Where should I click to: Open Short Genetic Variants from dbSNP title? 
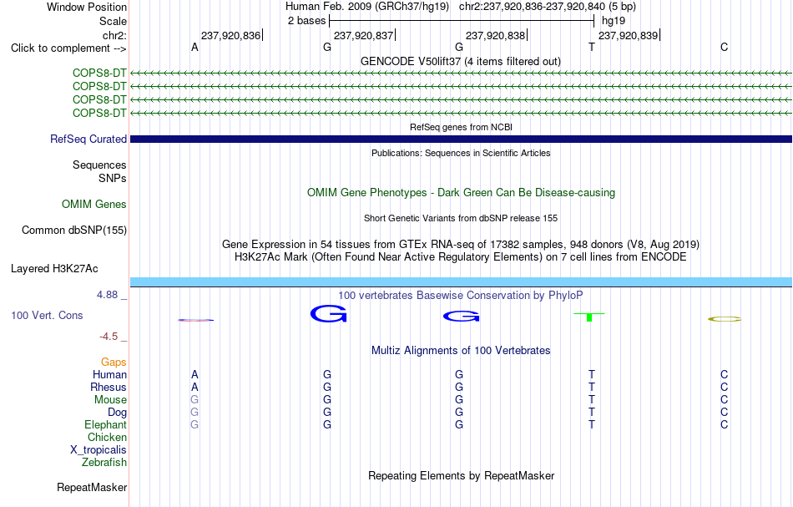coord(461,218)
